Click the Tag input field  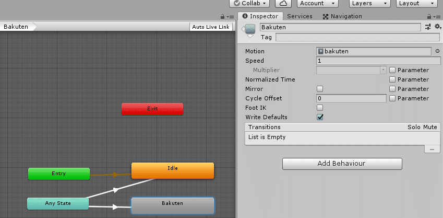357,37
